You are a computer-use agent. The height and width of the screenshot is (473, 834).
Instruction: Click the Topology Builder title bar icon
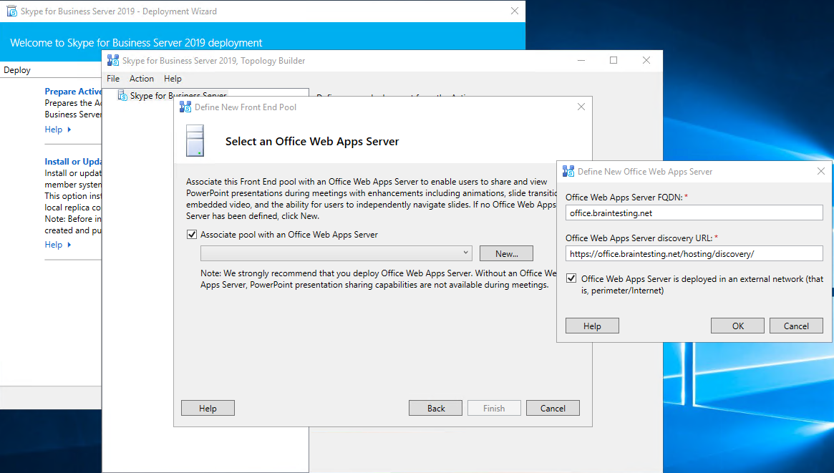click(x=113, y=61)
